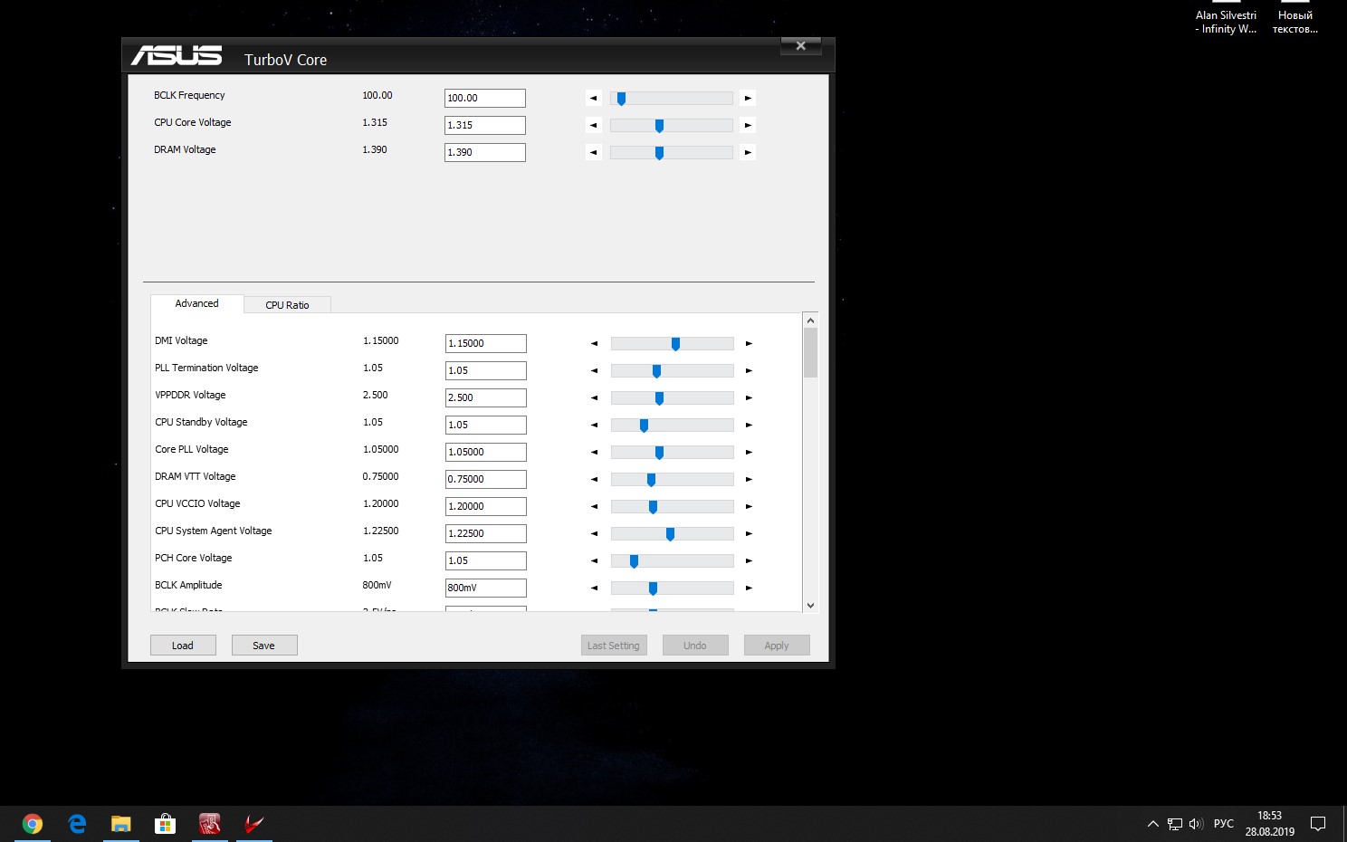Increase CPU Standby Voltage with right arrow
Viewport: 1347px width, 842px height.
coord(749,425)
